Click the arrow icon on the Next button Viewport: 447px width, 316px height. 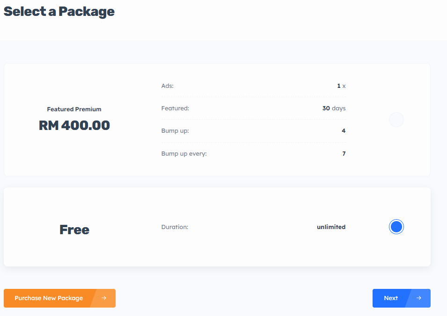[418, 298]
